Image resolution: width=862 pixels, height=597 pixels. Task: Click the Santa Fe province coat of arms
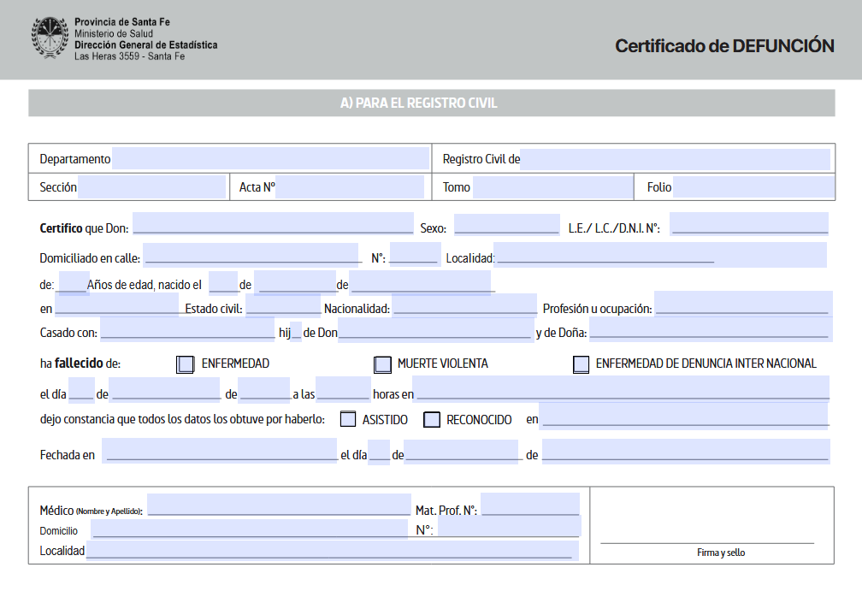pyautogui.click(x=50, y=38)
